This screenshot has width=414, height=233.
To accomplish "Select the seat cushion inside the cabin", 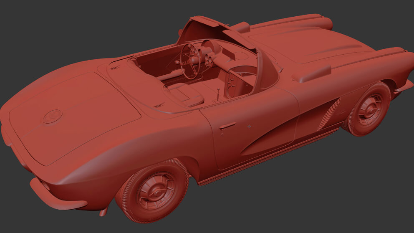I will tap(186, 94).
